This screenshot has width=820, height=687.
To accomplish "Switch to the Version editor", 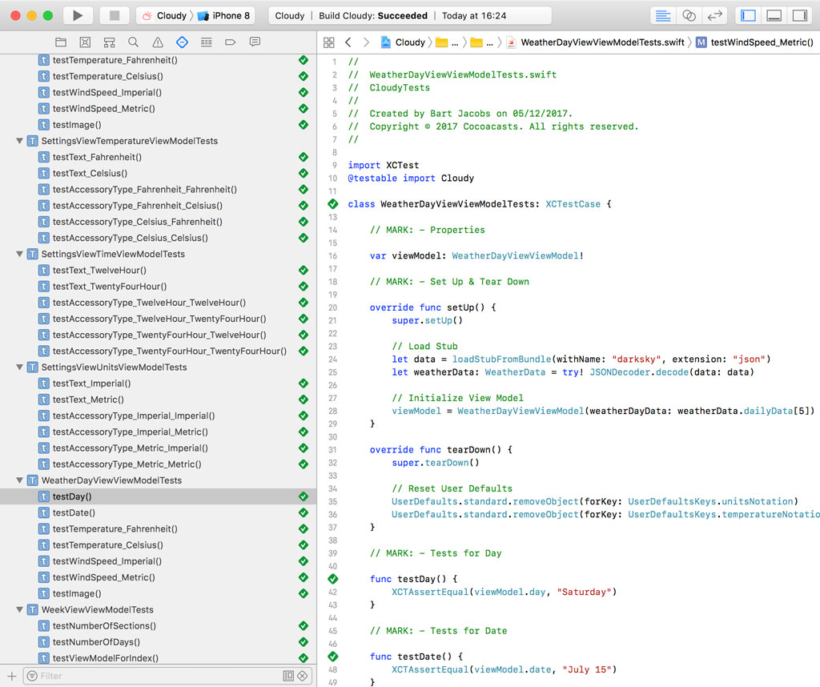I will point(716,14).
